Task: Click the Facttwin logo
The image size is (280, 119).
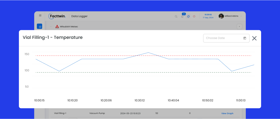Action: pyautogui.click(x=57, y=16)
